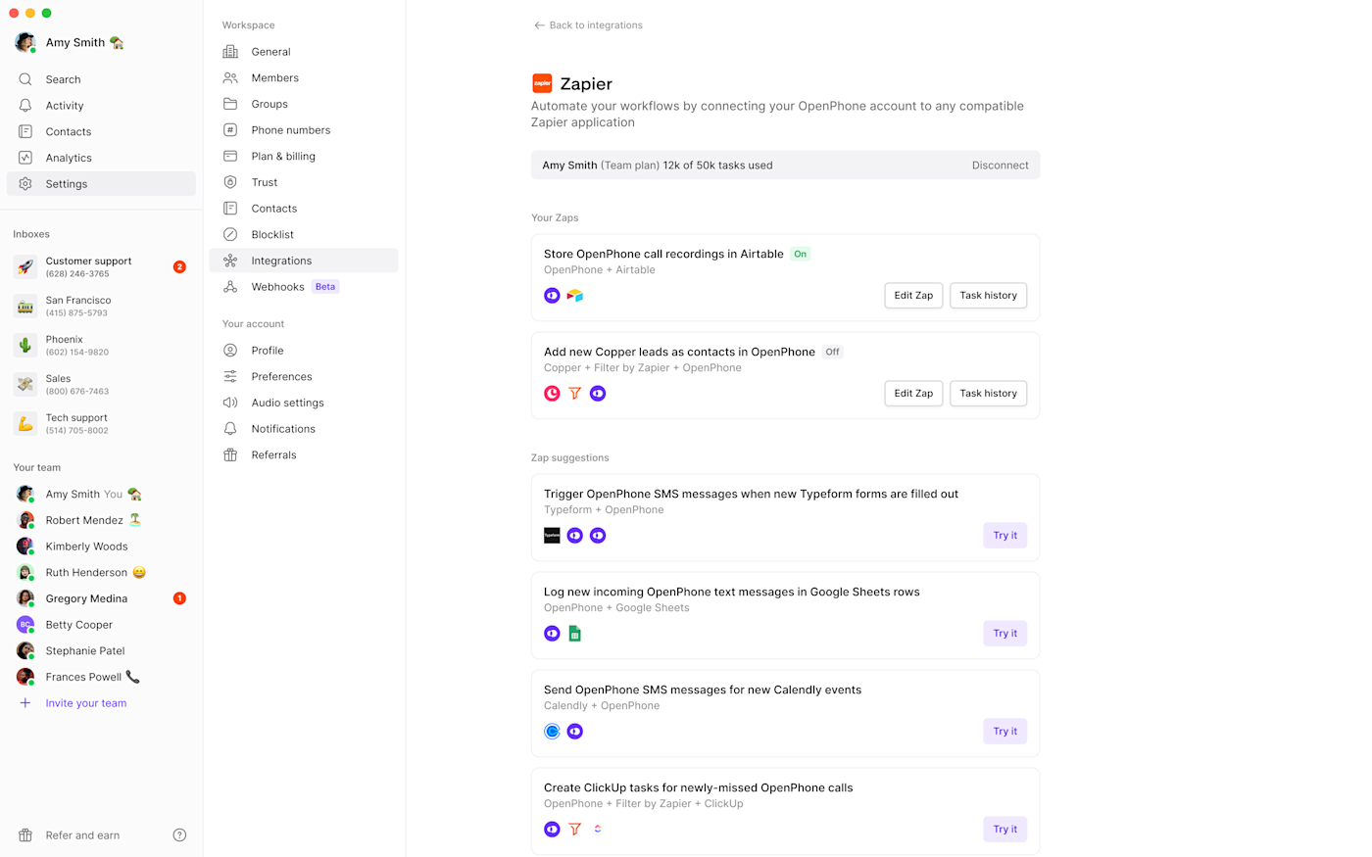Click the ClickUp icon in the last suggestion
This screenshot has height=857, width=1372.
tap(598, 830)
